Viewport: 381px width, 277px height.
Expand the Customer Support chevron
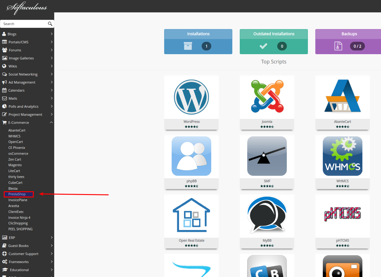51,254
